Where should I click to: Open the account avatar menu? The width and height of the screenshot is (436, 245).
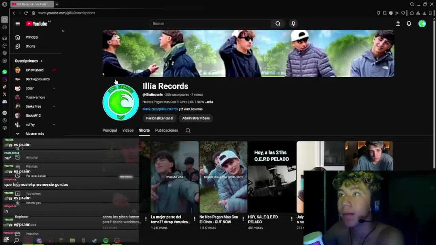pos(422,23)
